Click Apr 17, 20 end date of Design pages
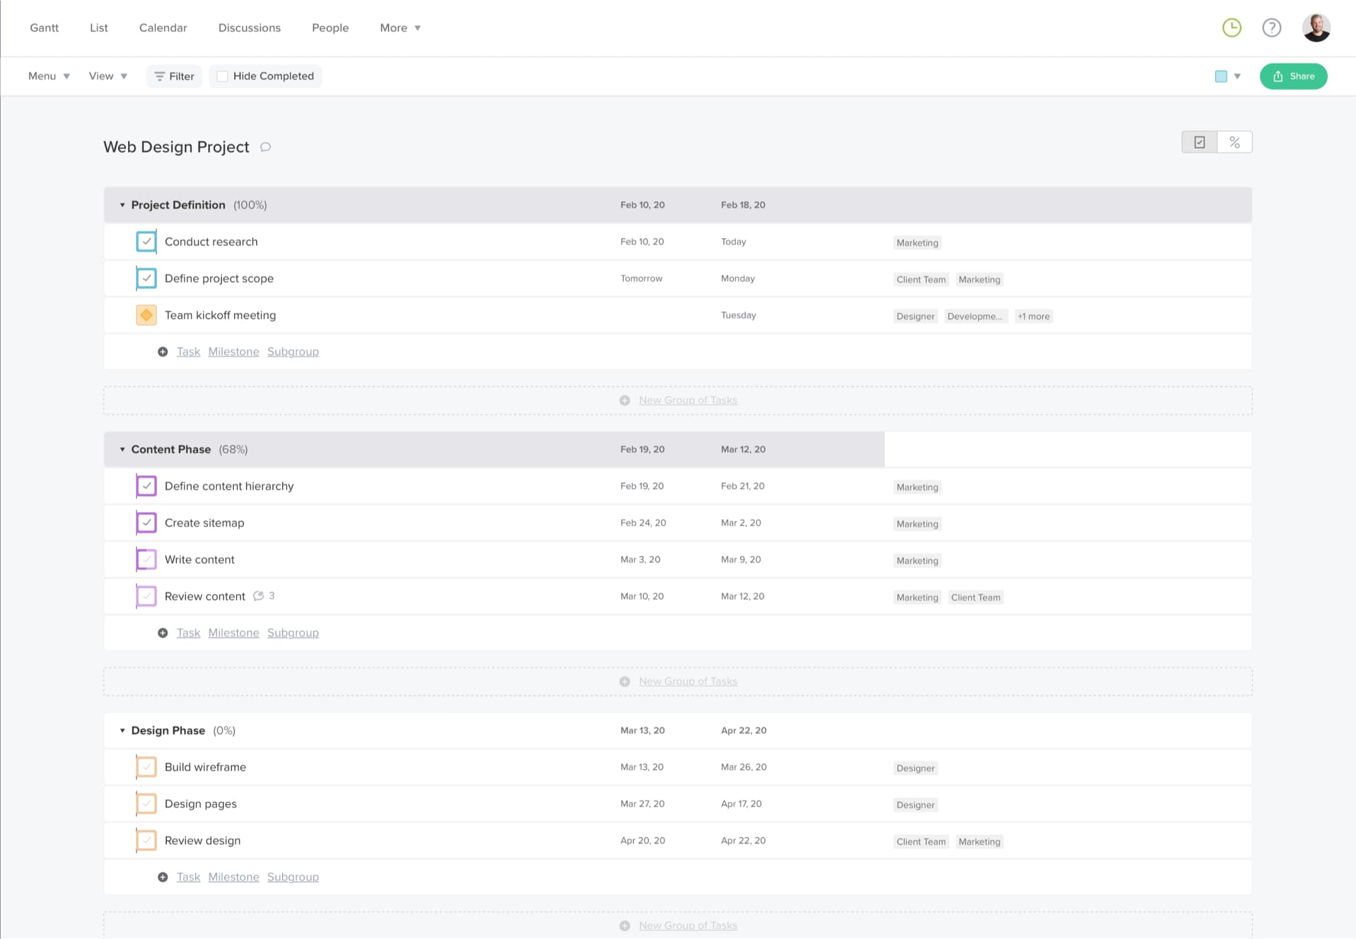The height and width of the screenshot is (939, 1356). point(741,803)
